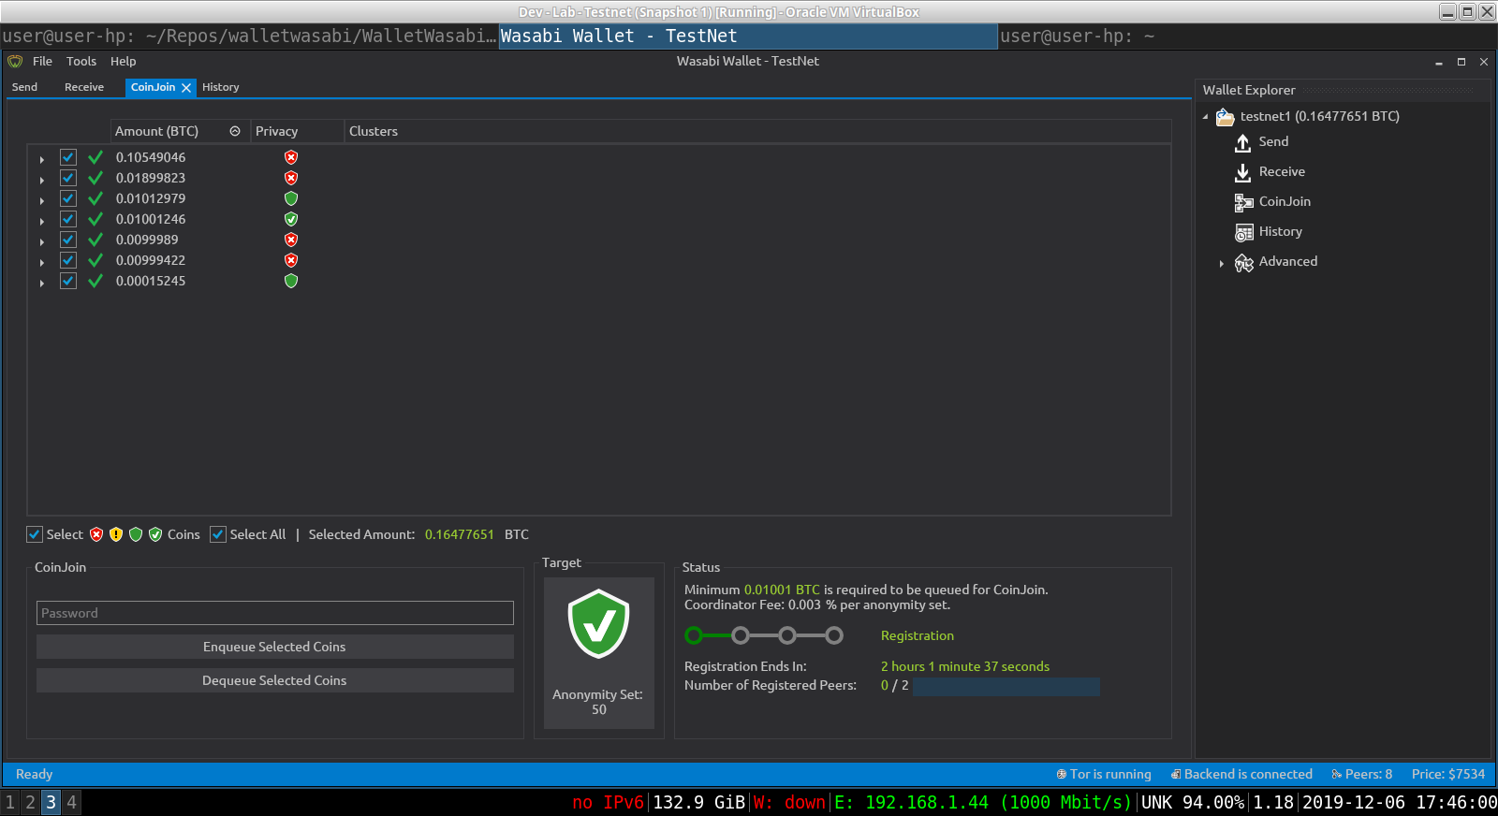The width and height of the screenshot is (1498, 816).
Task: Focus the Password input field
Action: pyautogui.click(x=274, y=613)
